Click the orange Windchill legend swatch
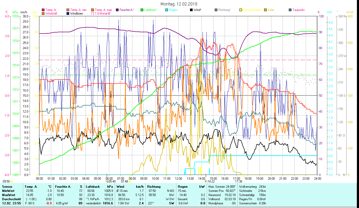This screenshot has height=208, width=359. pyautogui.click(x=43, y=14)
